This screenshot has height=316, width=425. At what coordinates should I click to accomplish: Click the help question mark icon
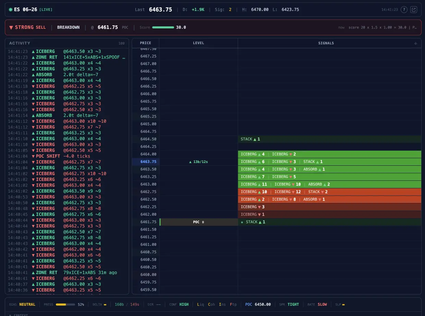tap(404, 10)
